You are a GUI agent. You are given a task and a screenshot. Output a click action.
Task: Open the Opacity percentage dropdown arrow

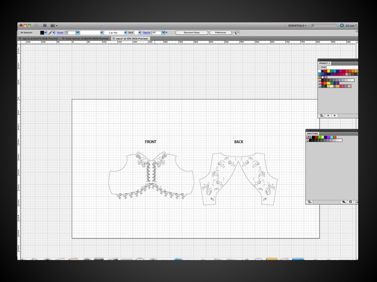(163, 32)
